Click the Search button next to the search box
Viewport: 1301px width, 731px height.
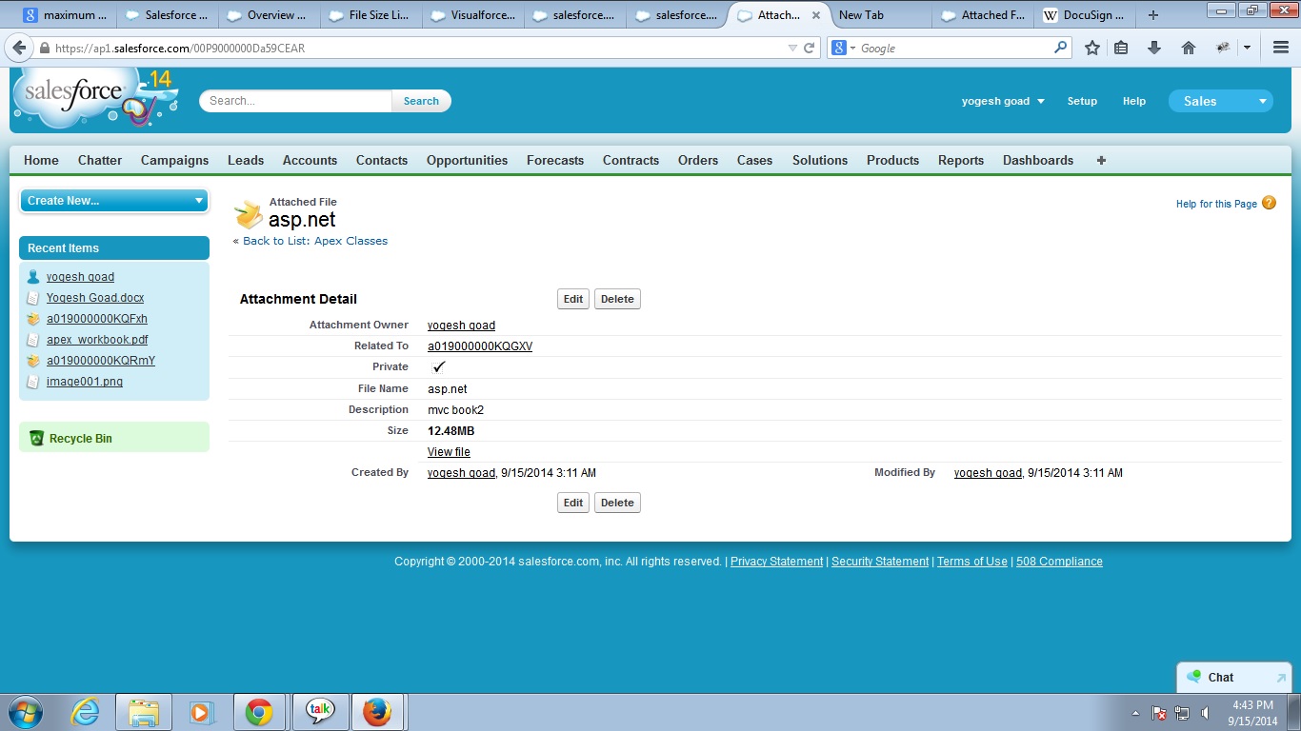point(421,101)
